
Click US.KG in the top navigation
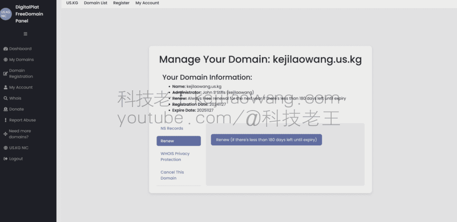pyautogui.click(x=72, y=3)
